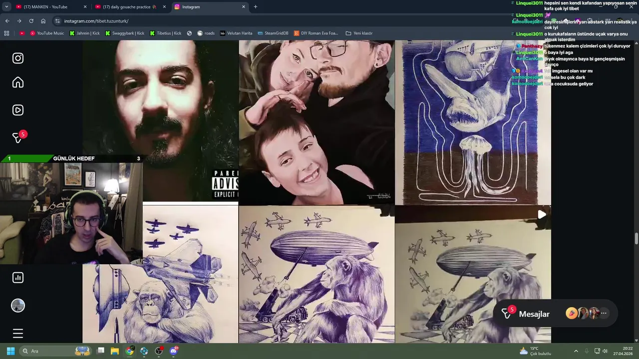Switch to daily gouache practice tab
Image resolution: width=639 pixels, height=359 pixels.
tap(131, 7)
